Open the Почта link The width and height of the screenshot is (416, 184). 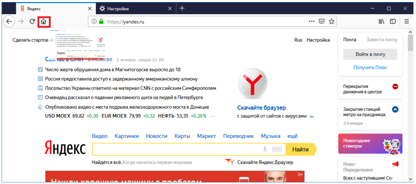click(350, 40)
